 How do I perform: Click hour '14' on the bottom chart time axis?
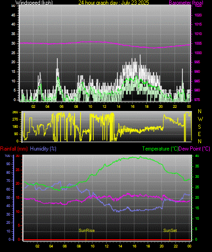click(x=120, y=246)
